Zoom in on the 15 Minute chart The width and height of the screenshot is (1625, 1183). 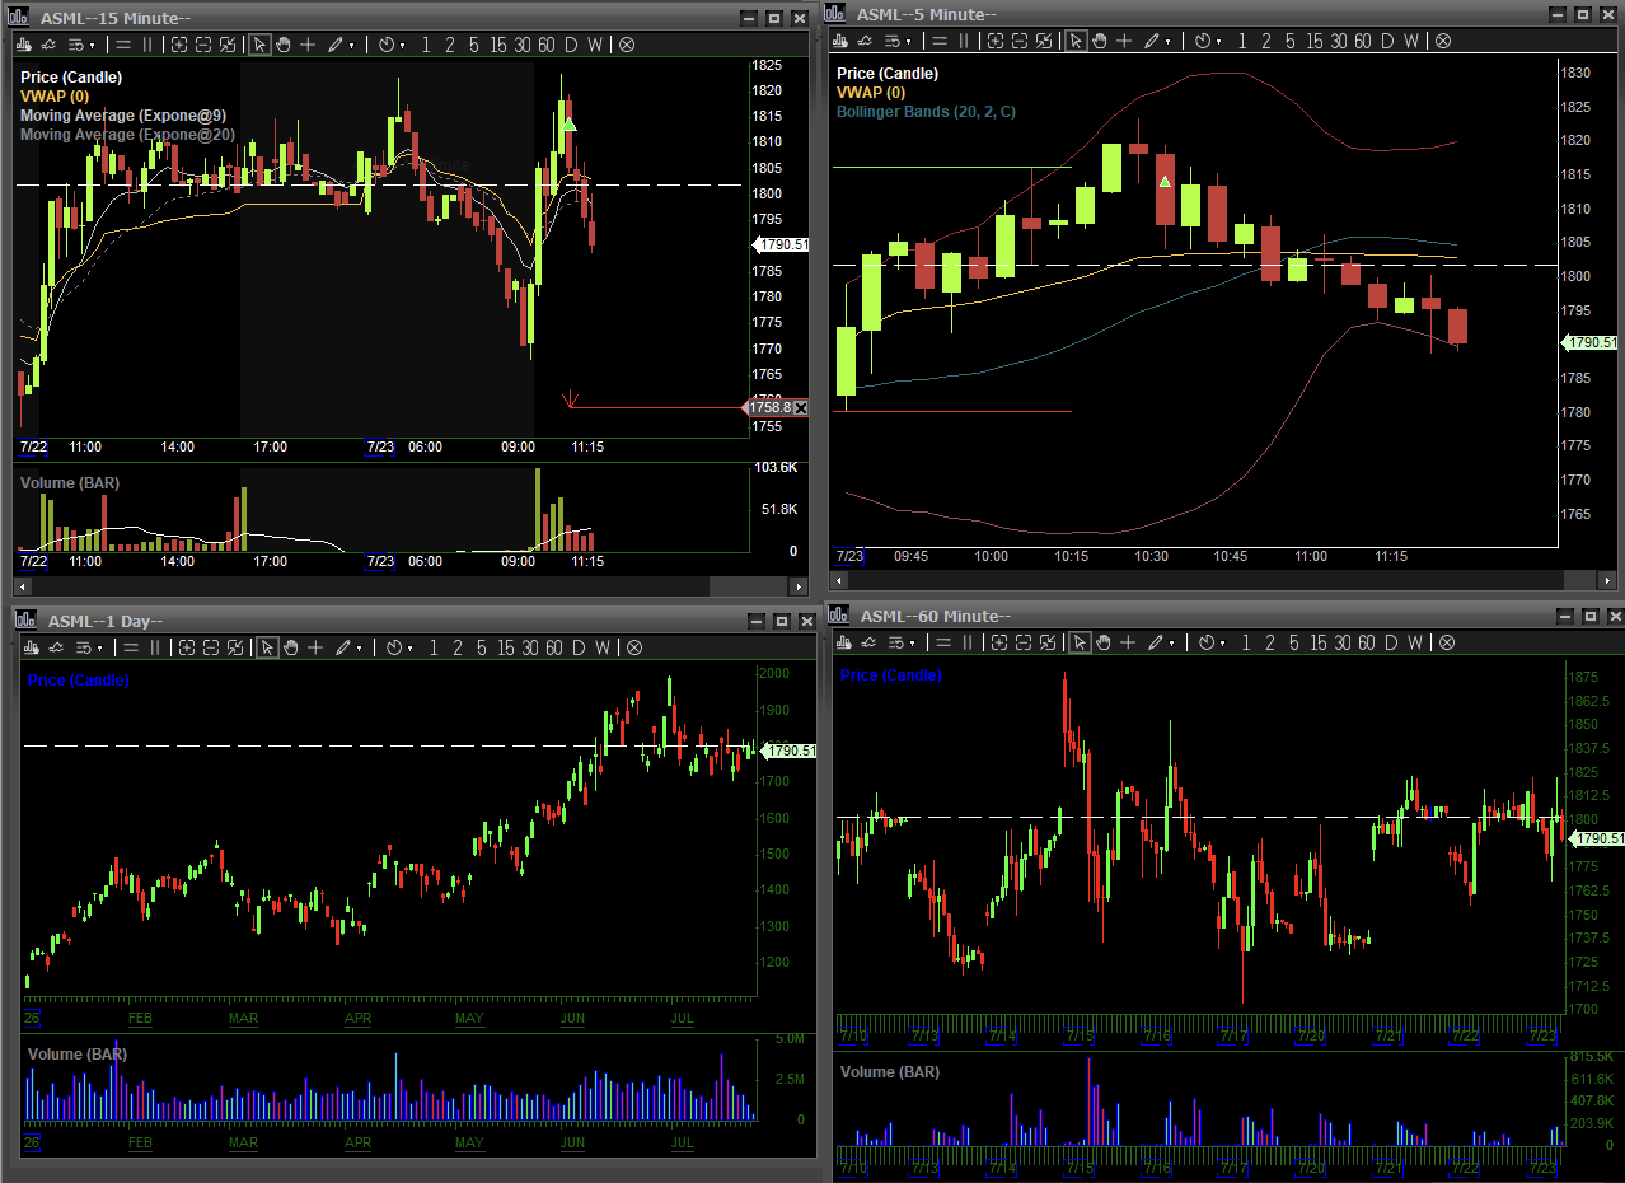pyautogui.click(x=179, y=45)
